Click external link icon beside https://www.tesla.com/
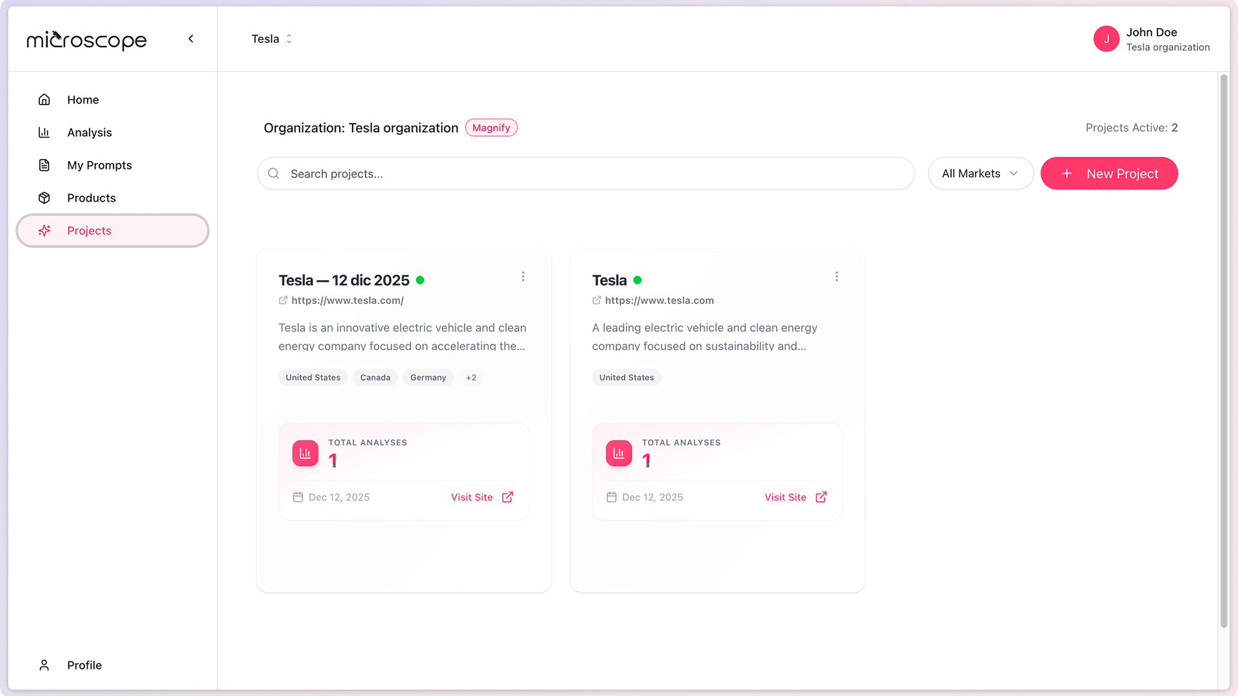Viewport: 1238px width, 696px height. 283,300
